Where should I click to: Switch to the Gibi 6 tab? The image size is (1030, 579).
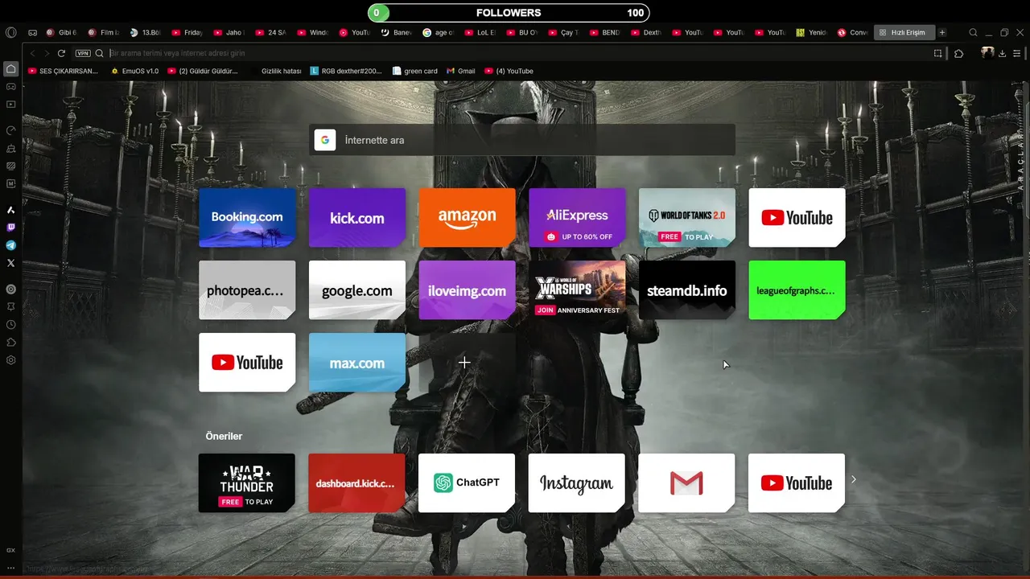(62, 33)
